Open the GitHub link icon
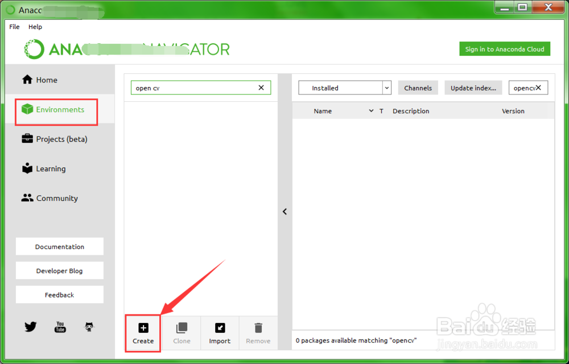The width and height of the screenshot is (569, 364). [x=89, y=327]
